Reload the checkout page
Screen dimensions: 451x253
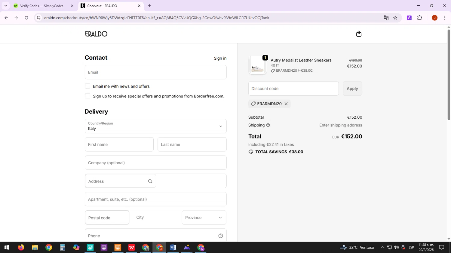pyautogui.click(x=26, y=18)
